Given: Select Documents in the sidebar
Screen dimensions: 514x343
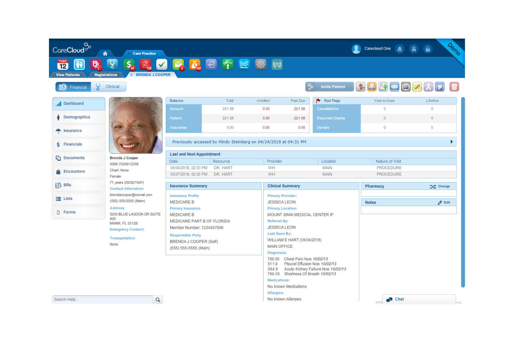Looking at the screenshot, I should tap(79, 158).
